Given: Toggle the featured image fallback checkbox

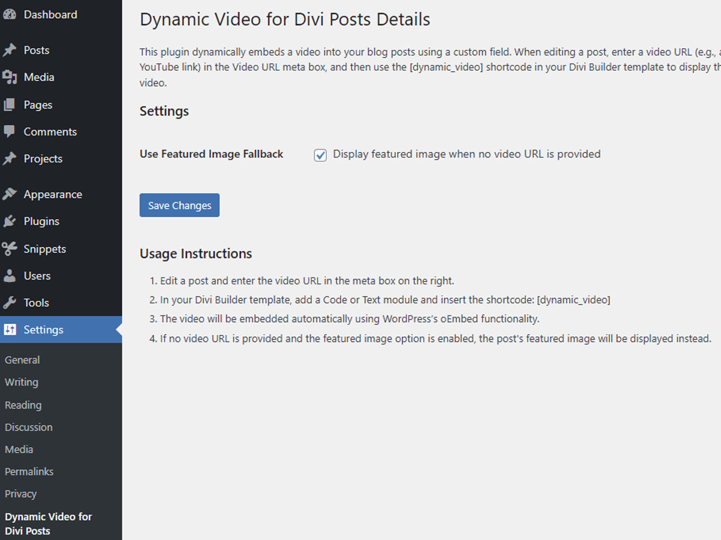Looking at the screenshot, I should [x=320, y=155].
